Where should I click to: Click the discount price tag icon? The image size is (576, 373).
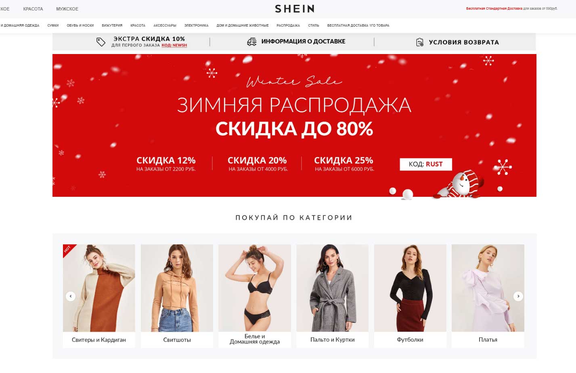101,42
